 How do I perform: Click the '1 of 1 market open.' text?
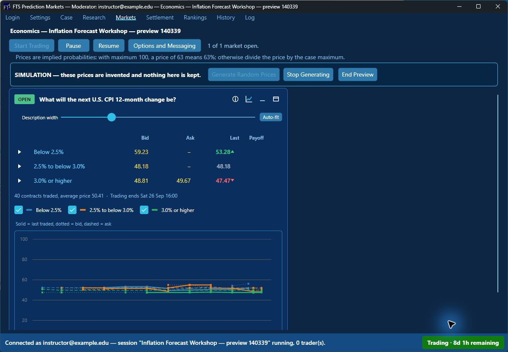coord(233,46)
